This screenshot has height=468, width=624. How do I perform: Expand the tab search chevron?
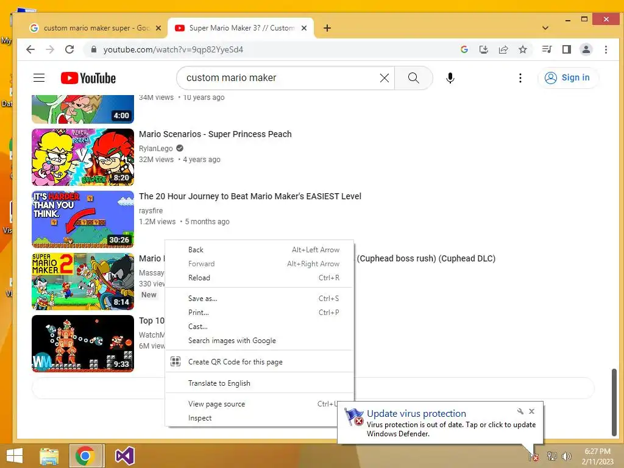(545, 28)
